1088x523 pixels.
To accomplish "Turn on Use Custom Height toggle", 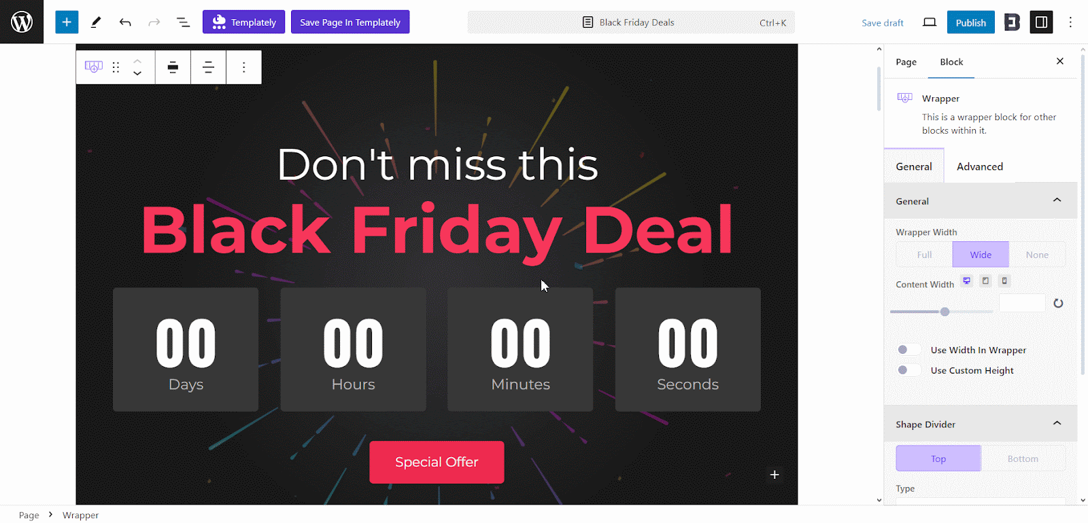I will pos(908,370).
